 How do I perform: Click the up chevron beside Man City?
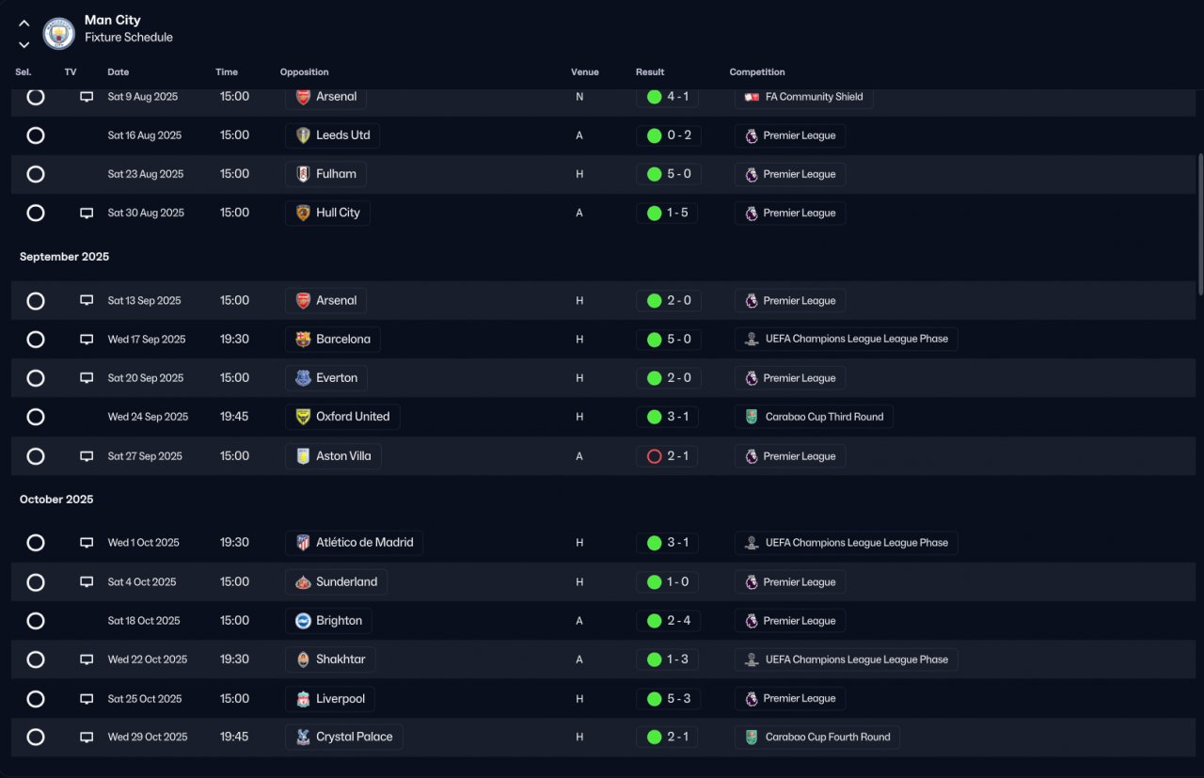tap(24, 24)
